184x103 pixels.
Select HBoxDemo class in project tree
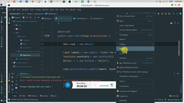point(26,55)
